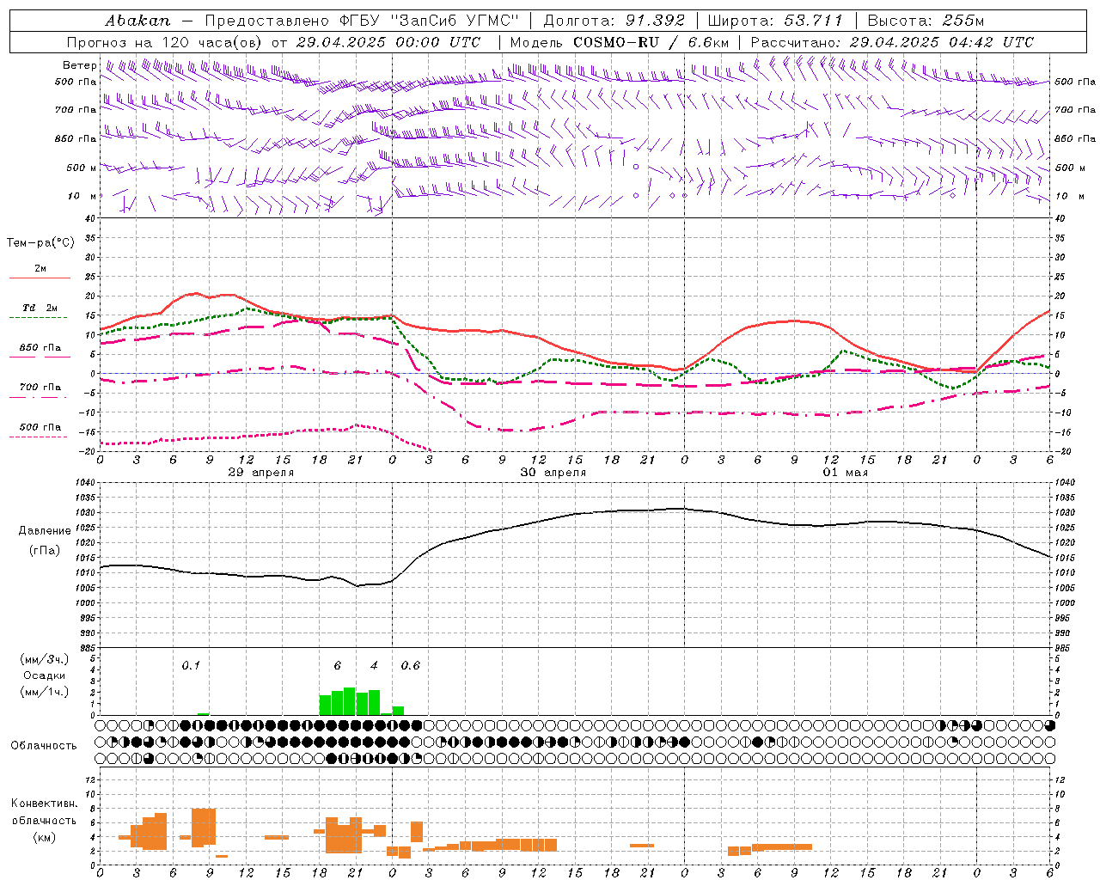Click the 'Облачность' cloudiness label
Viewport: 1100px width, 880px height.
[44, 745]
